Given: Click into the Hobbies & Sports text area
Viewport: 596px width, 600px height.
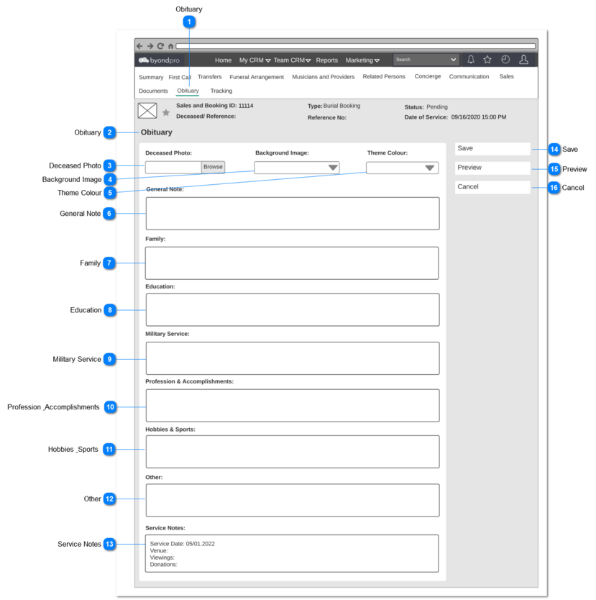Looking at the screenshot, I should [x=293, y=452].
